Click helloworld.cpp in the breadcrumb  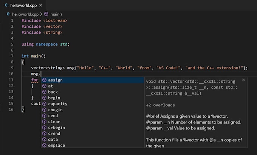(x=25, y=14)
